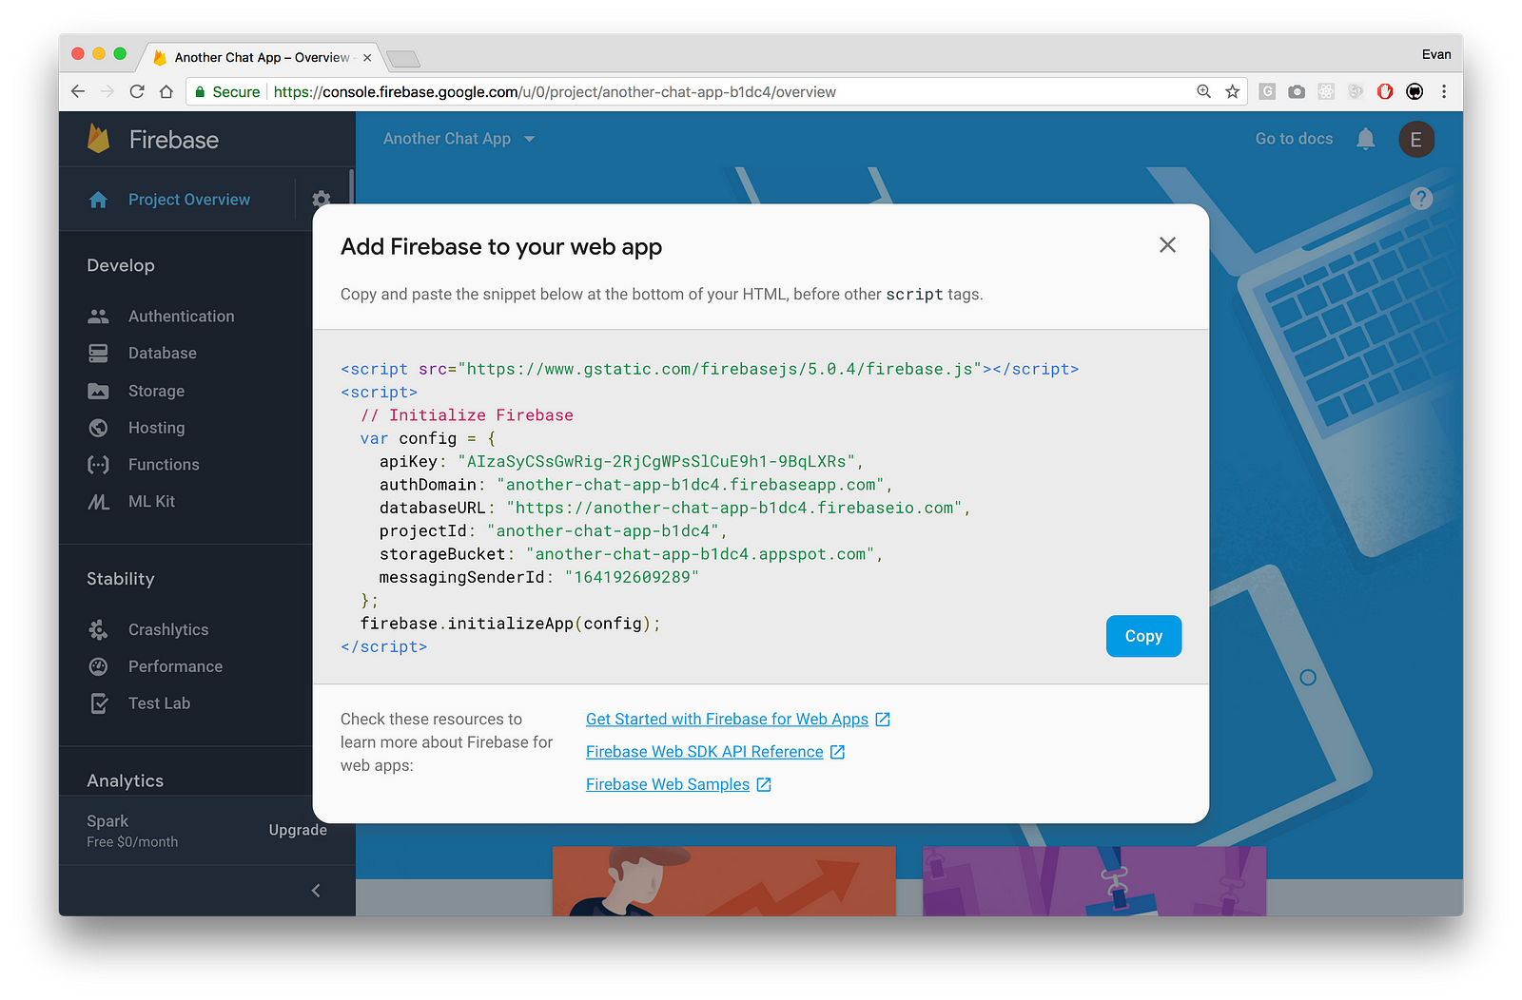This screenshot has width=1522, height=1000.
Task: Open Database section
Action: tap(163, 353)
